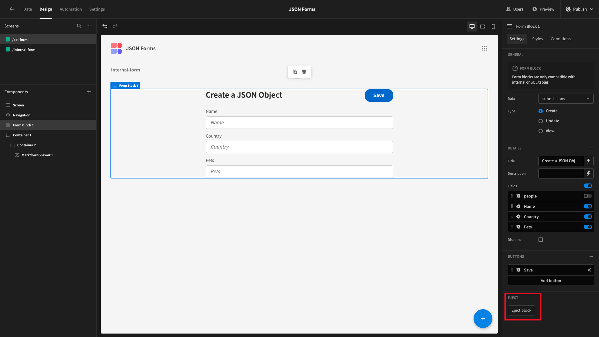The height and width of the screenshot is (337, 599).
Task: Open binding lightning icon for Description
Action: click(x=589, y=173)
